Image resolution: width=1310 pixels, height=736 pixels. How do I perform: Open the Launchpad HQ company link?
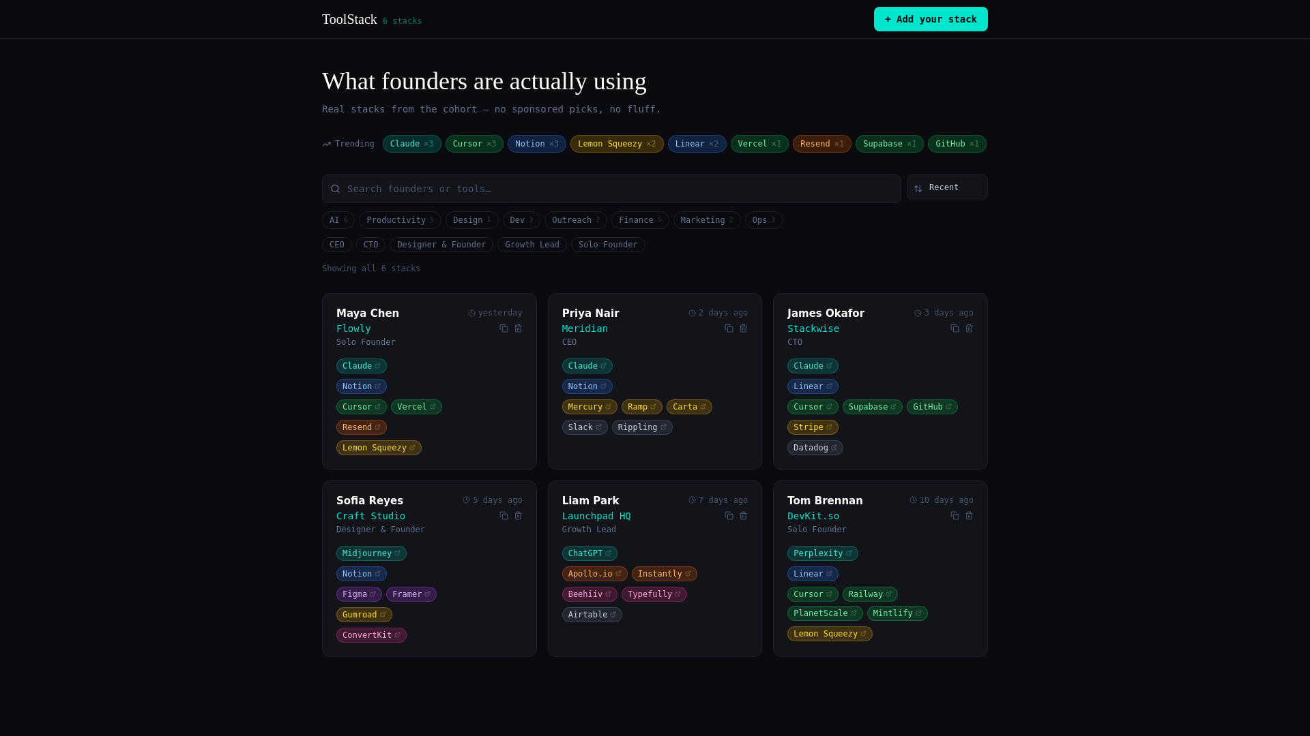click(596, 516)
